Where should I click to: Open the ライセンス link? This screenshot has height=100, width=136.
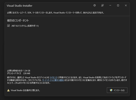point(53,77)
